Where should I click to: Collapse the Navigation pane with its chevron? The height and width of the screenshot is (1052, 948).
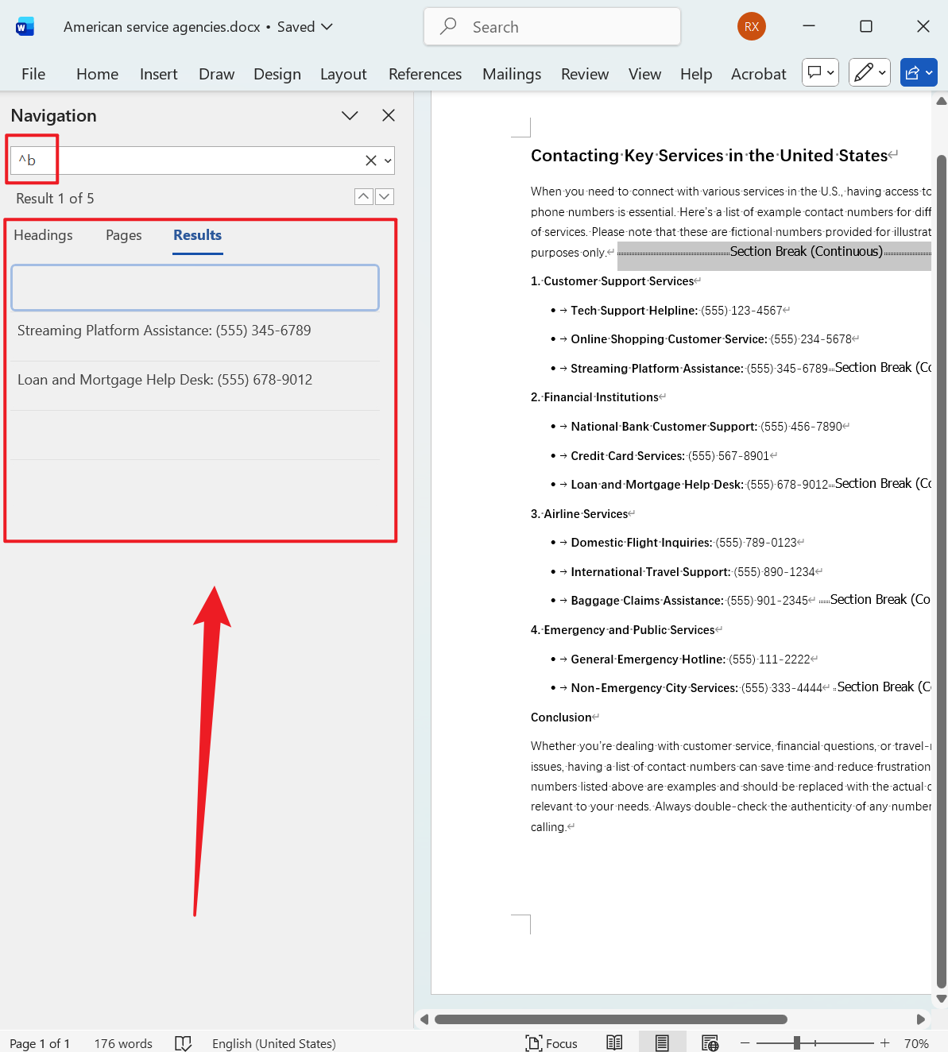350,115
